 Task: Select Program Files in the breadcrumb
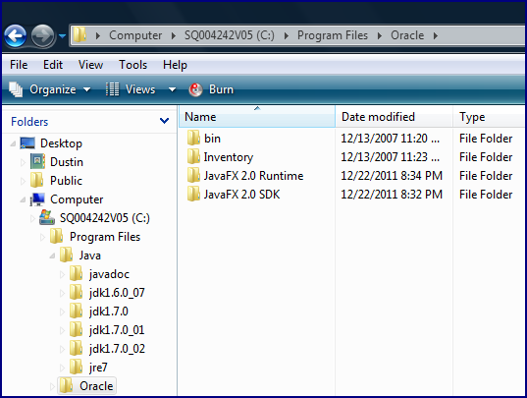333,35
